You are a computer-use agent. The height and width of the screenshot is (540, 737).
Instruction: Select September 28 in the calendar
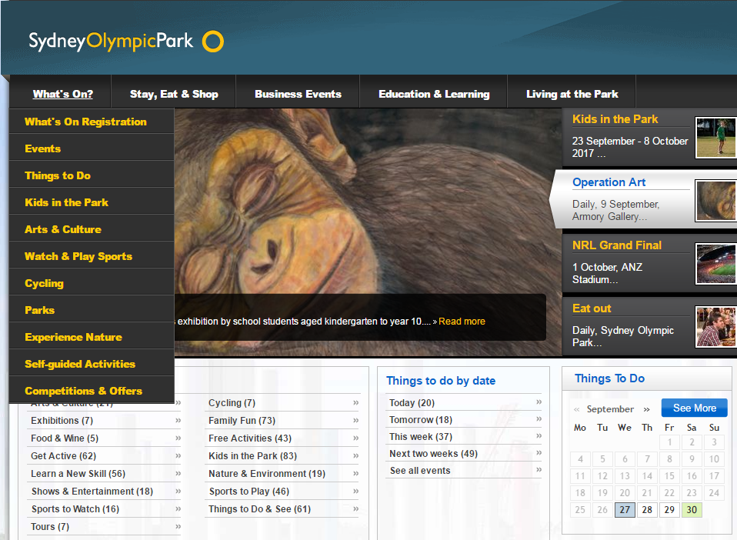647,510
